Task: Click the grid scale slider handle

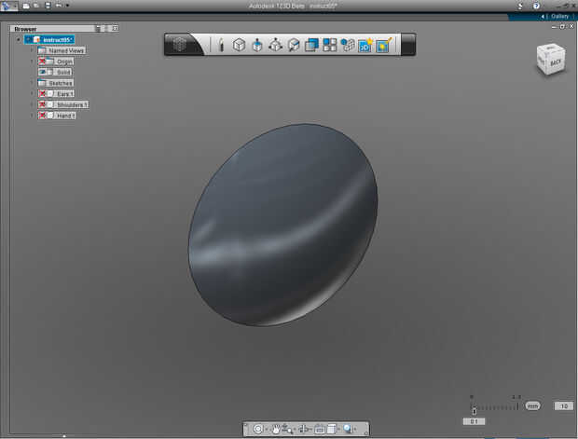Action: 474,409
